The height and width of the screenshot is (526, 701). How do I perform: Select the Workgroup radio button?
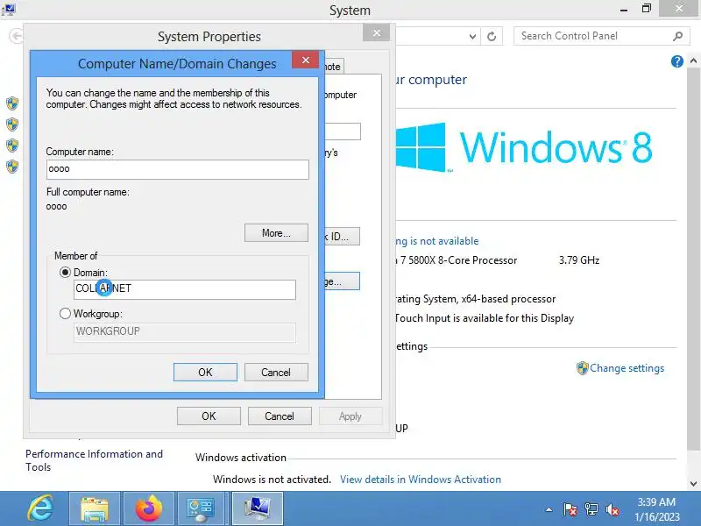(65, 314)
